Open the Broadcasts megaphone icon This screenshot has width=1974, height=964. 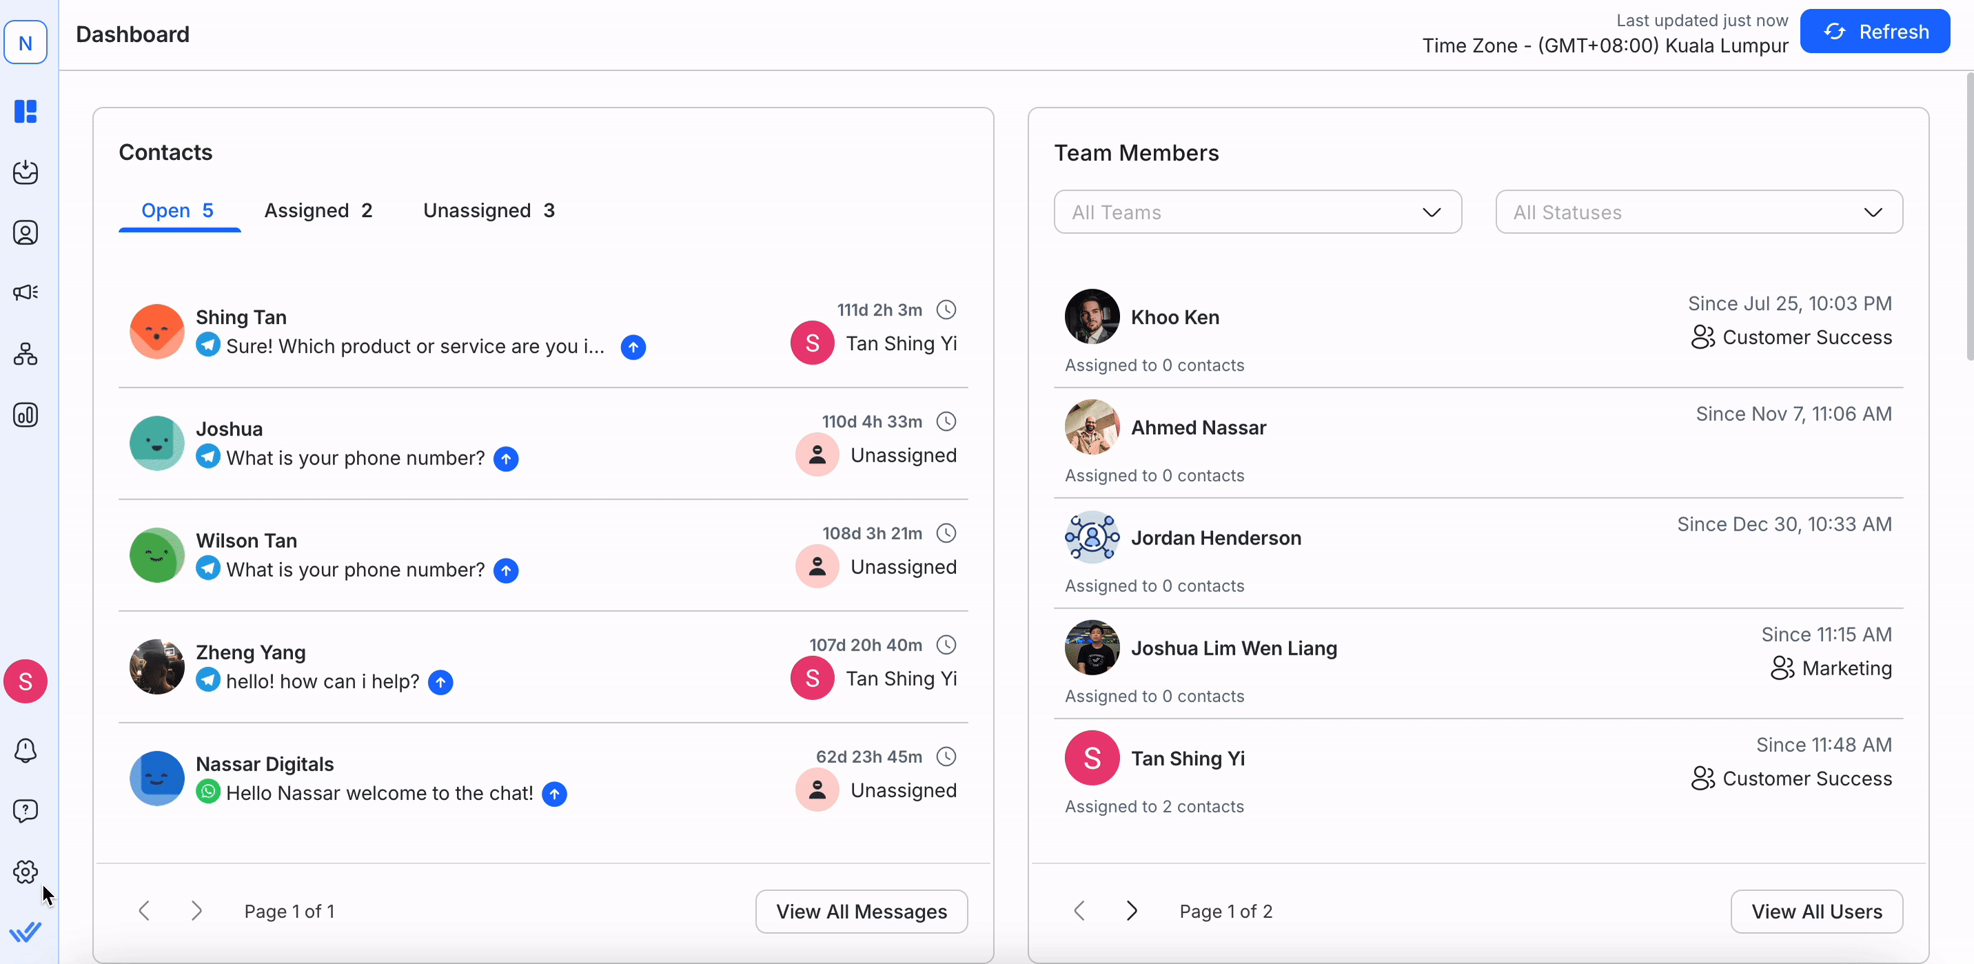point(26,292)
